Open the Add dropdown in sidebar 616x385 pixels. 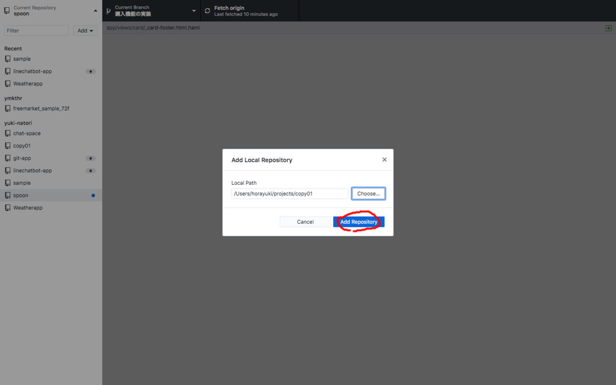coord(85,31)
